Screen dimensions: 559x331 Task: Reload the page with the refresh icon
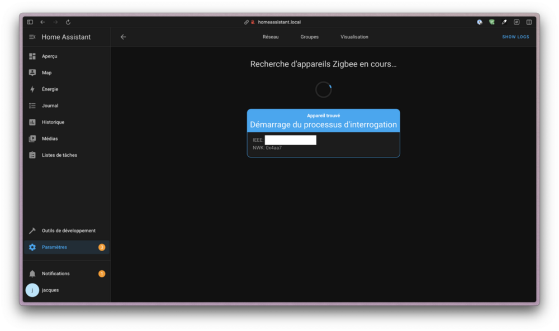[68, 22]
